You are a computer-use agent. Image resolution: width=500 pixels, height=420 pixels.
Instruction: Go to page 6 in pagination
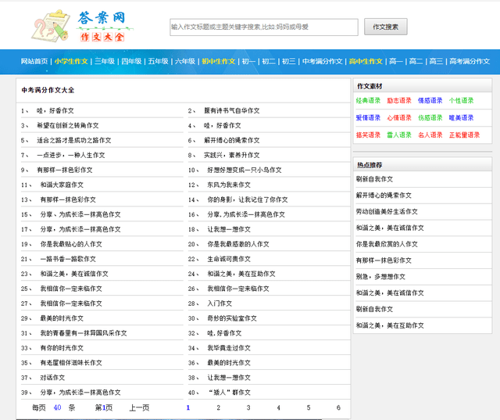pos(338,407)
